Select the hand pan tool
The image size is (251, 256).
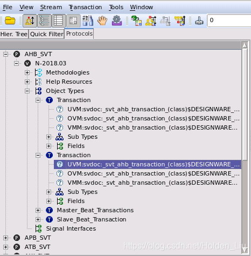102,21
